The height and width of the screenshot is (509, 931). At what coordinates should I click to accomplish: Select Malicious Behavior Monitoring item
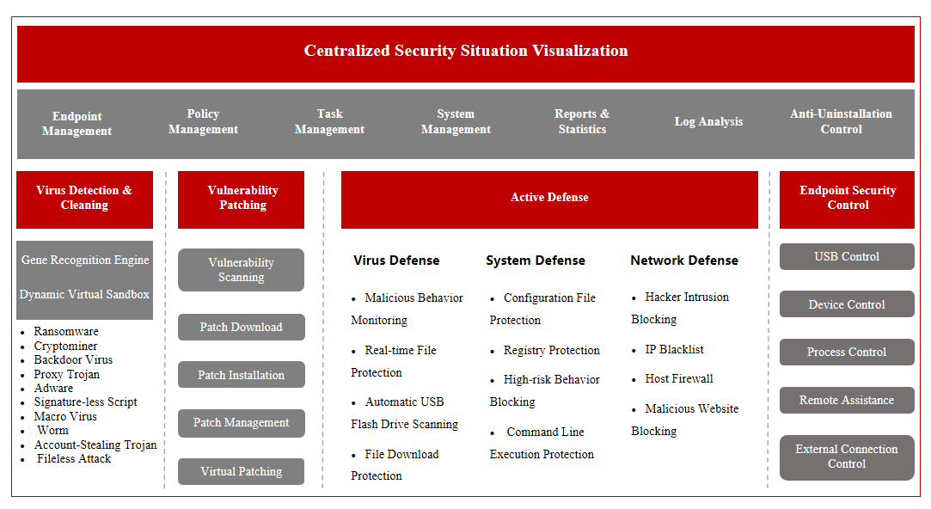tap(407, 309)
